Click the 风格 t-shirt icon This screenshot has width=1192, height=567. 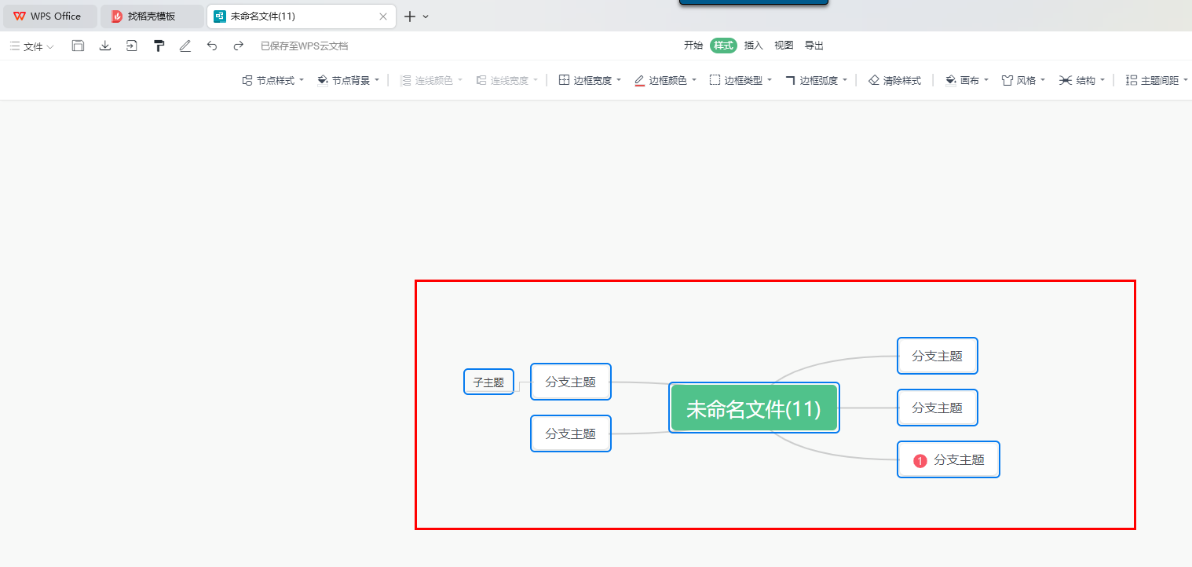[x=1007, y=80]
